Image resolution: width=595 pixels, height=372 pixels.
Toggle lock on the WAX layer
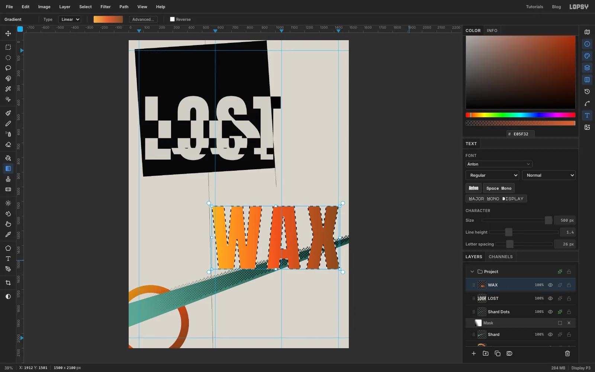[569, 285]
